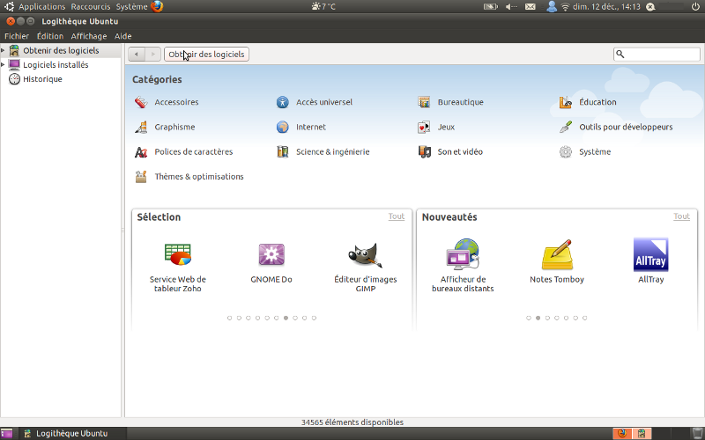Select the AllTray application icon
705x440 pixels.
650,254
